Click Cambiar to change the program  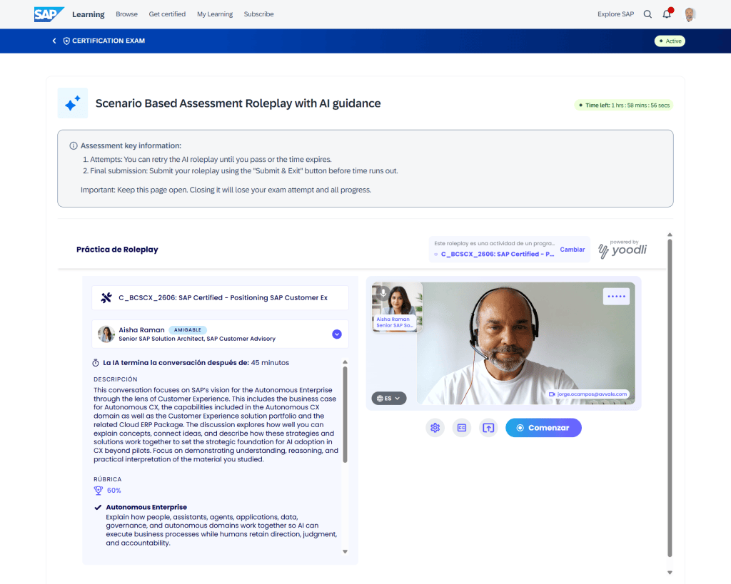(x=573, y=249)
